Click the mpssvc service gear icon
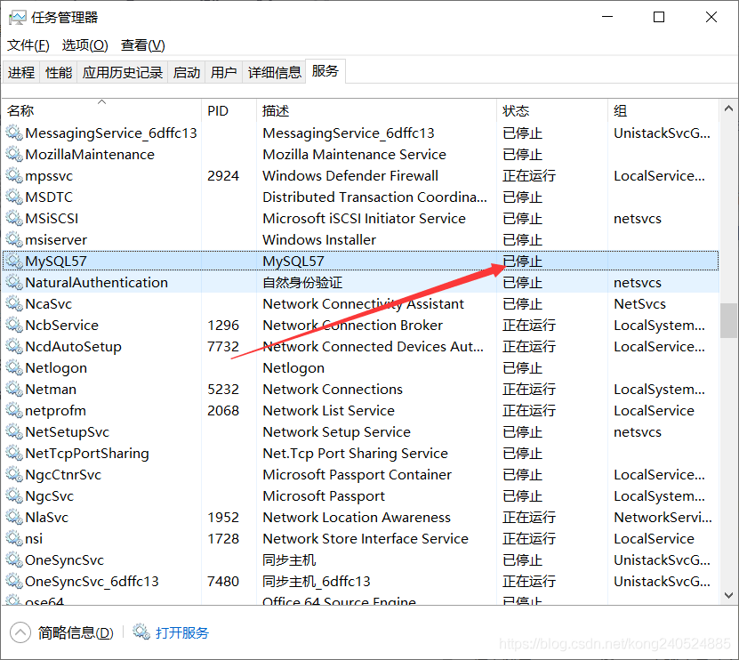The height and width of the screenshot is (660, 739). pos(14,175)
